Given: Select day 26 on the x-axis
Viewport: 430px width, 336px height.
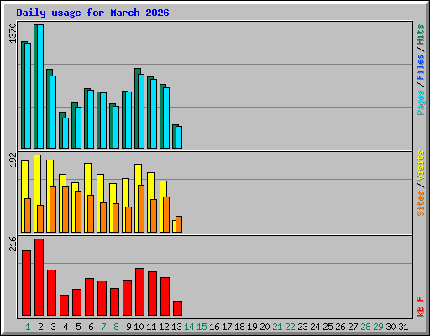Looking at the screenshot, I should [340, 327].
